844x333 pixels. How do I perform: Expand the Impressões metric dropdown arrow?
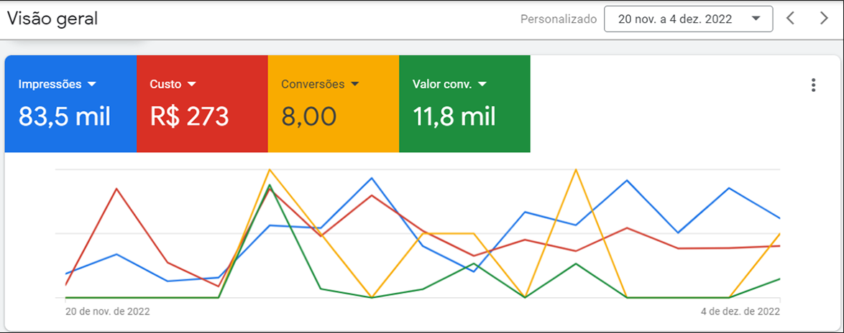[91, 84]
